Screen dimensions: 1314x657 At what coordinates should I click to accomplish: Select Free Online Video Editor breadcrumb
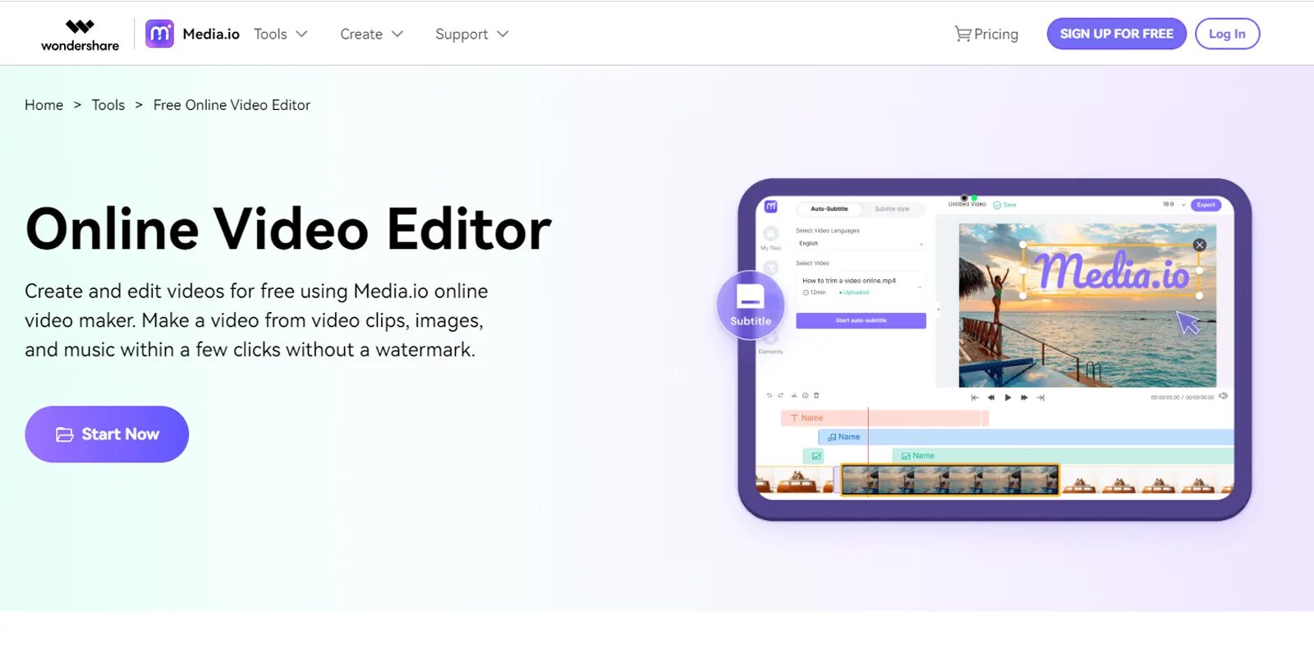click(x=232, y=105)
